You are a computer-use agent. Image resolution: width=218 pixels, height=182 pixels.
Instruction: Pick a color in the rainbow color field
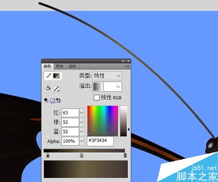pos(103,121)
